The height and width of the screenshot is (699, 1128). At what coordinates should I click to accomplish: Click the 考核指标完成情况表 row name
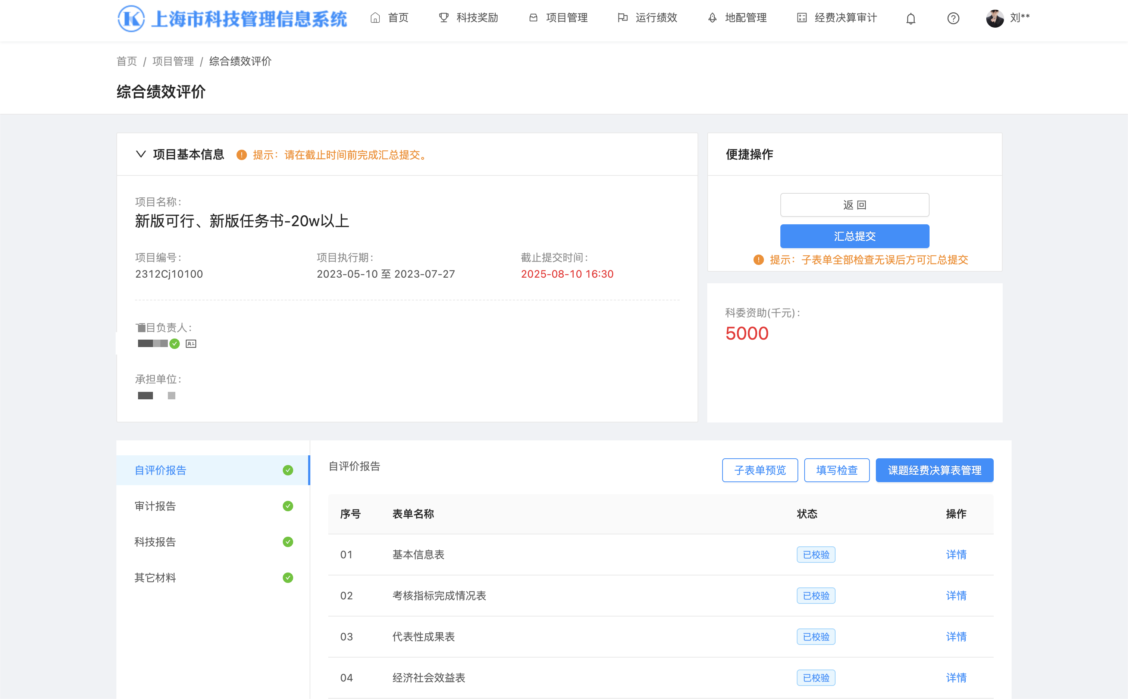pyautogui.click(x=439, y=596)
